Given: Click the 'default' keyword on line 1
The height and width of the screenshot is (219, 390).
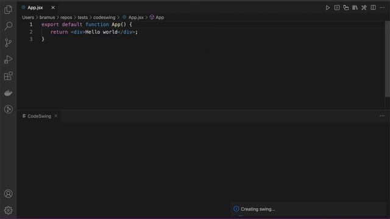Looking at the screenshot, I should point(72,24).
